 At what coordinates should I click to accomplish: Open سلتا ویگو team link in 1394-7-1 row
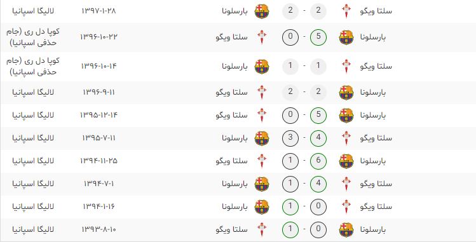376,184
